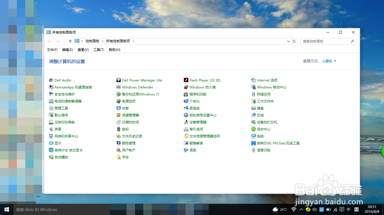
Task: Click the 设备管理器 icon
Action: click(x=186, y=122)
